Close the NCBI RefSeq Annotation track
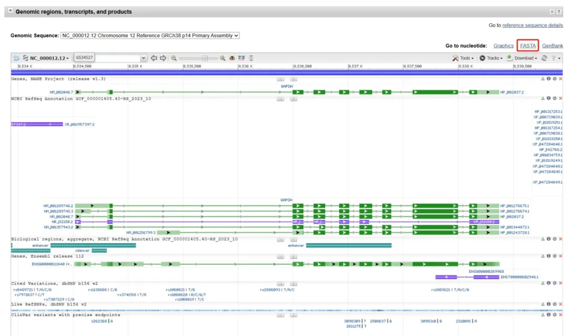The width and height of the screenshot is (567, 336). tap(561, 98)
